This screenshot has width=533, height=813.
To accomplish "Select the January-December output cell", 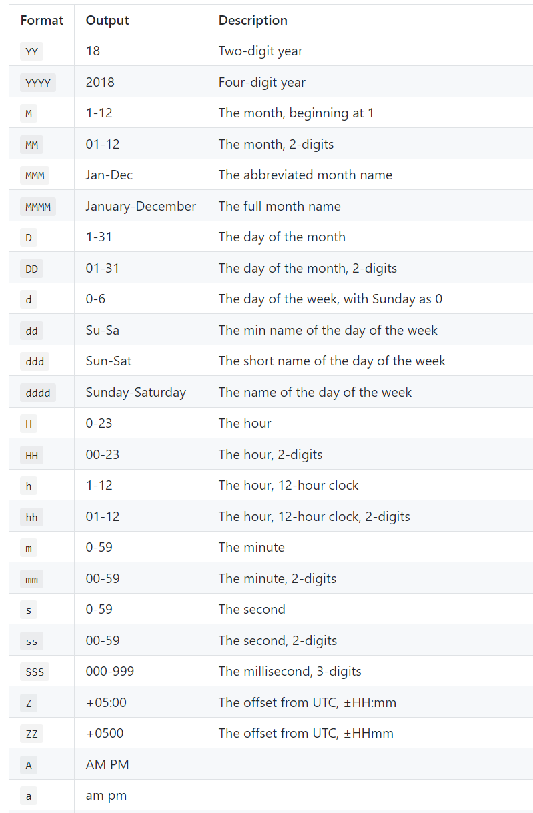I will [x=141, y=206].
